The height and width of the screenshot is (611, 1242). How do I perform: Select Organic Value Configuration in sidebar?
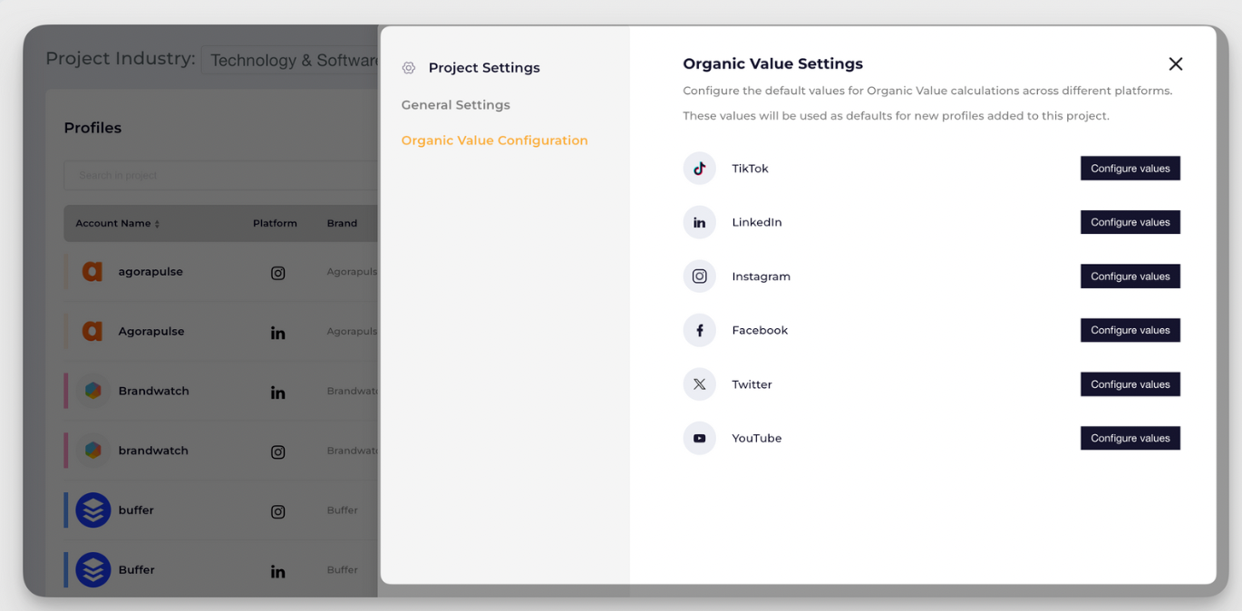point(494,141)
